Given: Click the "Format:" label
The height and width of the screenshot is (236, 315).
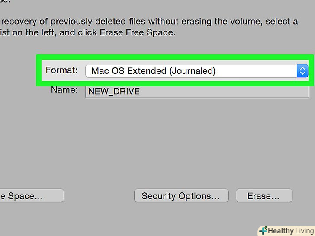Looking at the screenshot, I should coord(61,70).
